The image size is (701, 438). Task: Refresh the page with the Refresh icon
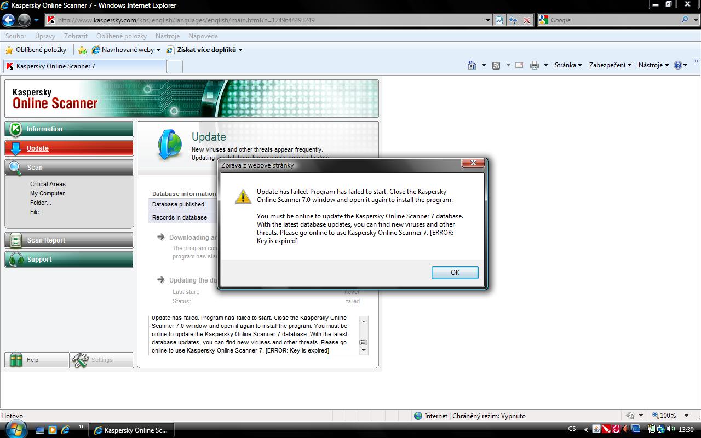(513, 20)
